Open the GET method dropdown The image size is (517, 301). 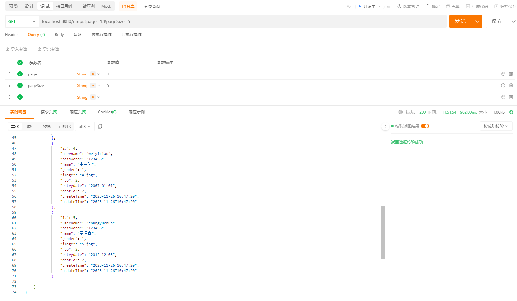(x=22, y=21)
